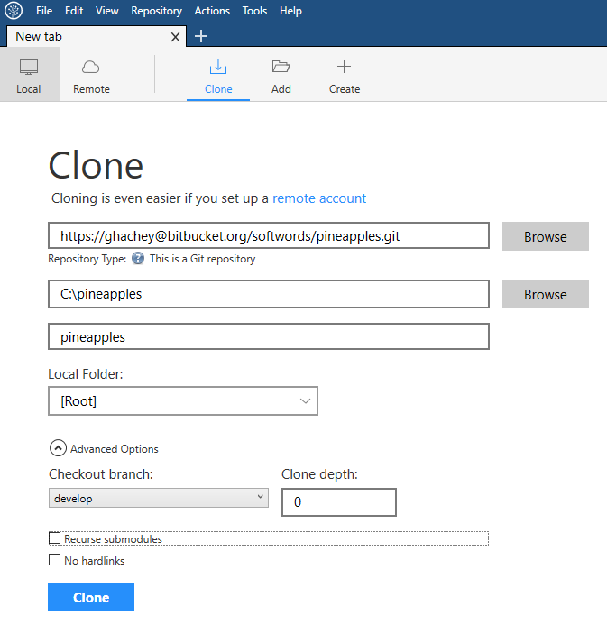Click the Clone depth input field
The image size is (607, 625).
point(338,502)
